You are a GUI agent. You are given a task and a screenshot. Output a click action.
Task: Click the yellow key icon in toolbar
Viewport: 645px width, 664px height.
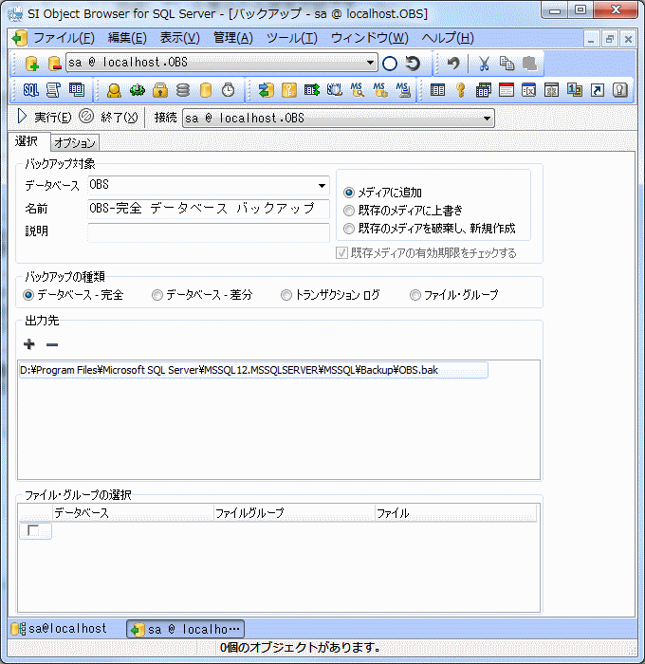click(460, 90)
